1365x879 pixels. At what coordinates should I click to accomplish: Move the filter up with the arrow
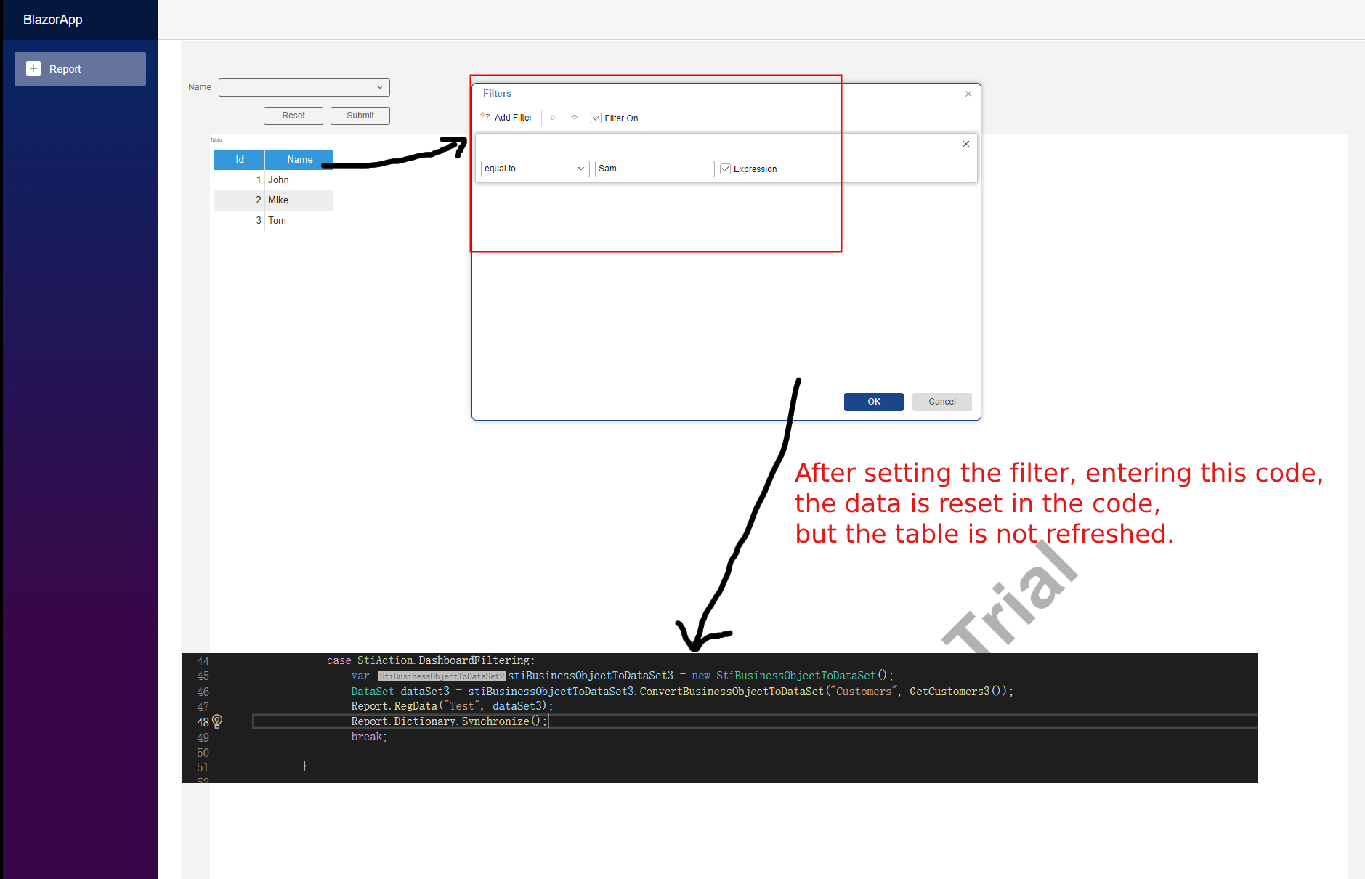553,118
